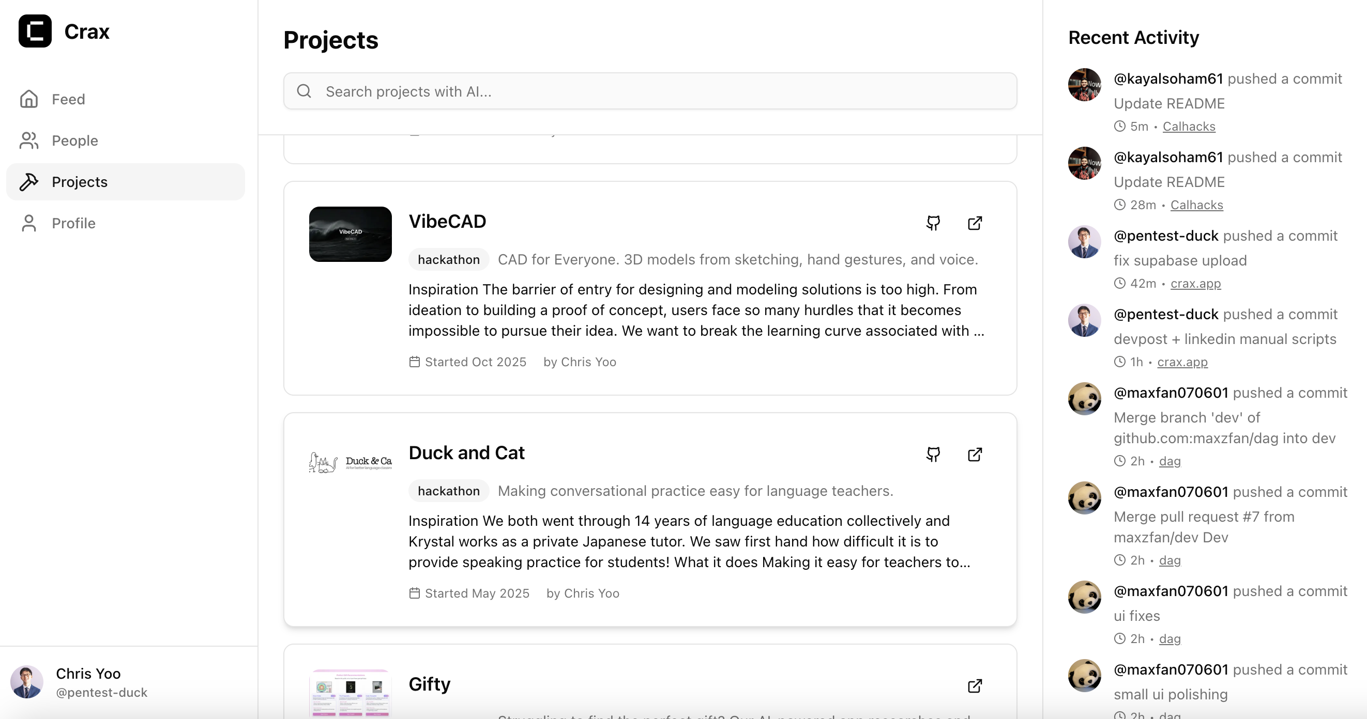Open Duck and Cat external link icon
Image resolution: width=1367 pixels, height=719 pixels.
(975, 455)
